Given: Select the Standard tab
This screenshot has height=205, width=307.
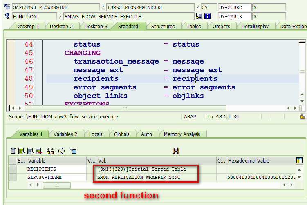Looking at the screenshot, I should click(128, 27).
